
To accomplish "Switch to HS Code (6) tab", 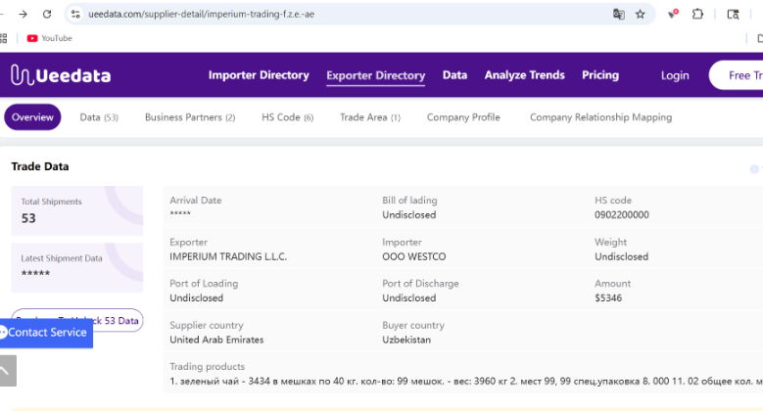I will pos(288,117).
